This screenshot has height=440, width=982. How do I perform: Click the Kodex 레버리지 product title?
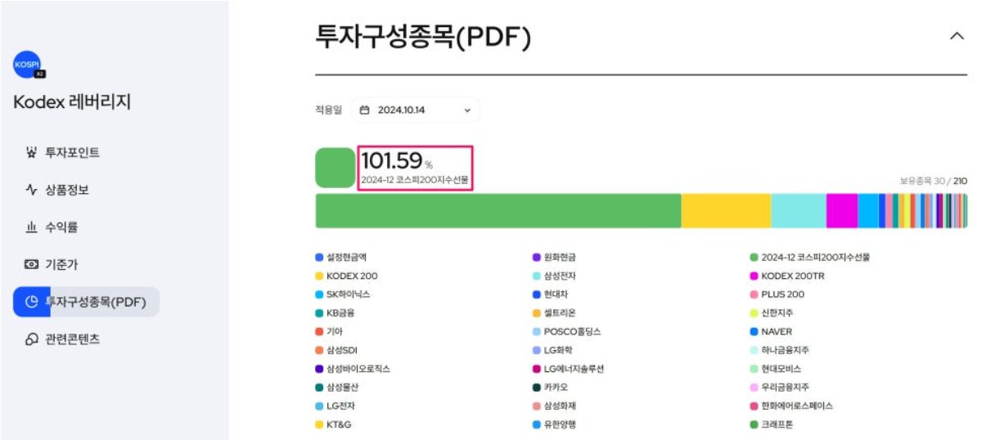[x=72, y=101]
